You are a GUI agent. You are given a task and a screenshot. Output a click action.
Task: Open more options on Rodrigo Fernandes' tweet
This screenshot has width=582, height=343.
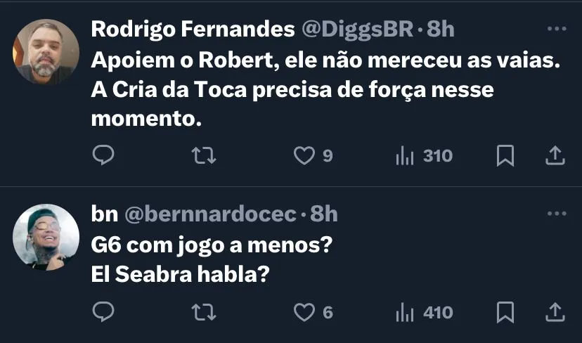pos(556,30)
